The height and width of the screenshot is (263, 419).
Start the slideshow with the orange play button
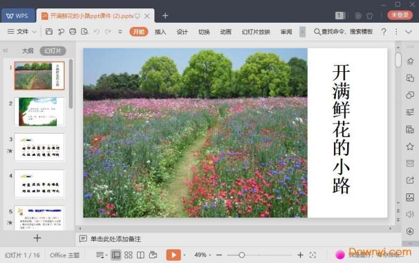[173, 255]
